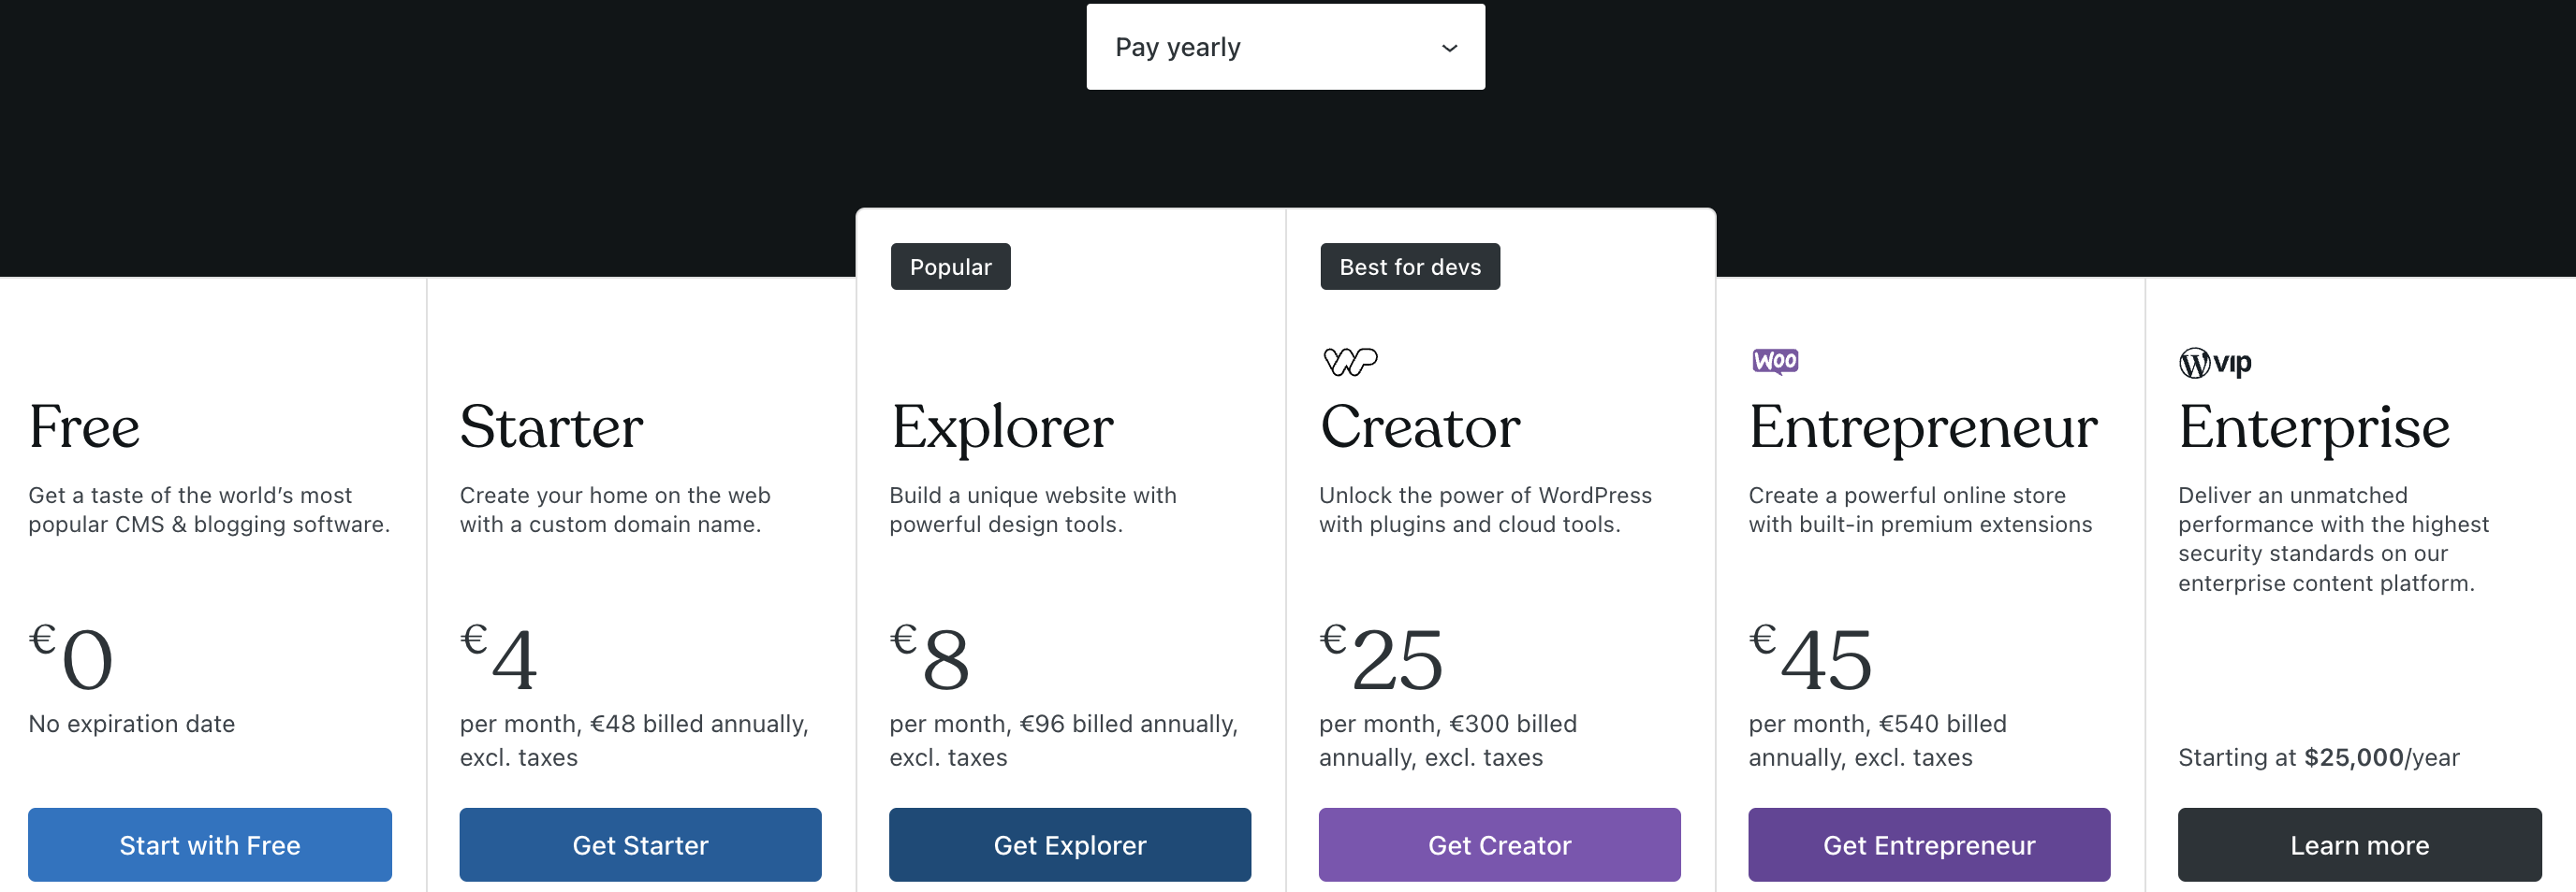Click Learn more for Enterprise
The image size is (2576, 892).
[x=2358, y=844]
